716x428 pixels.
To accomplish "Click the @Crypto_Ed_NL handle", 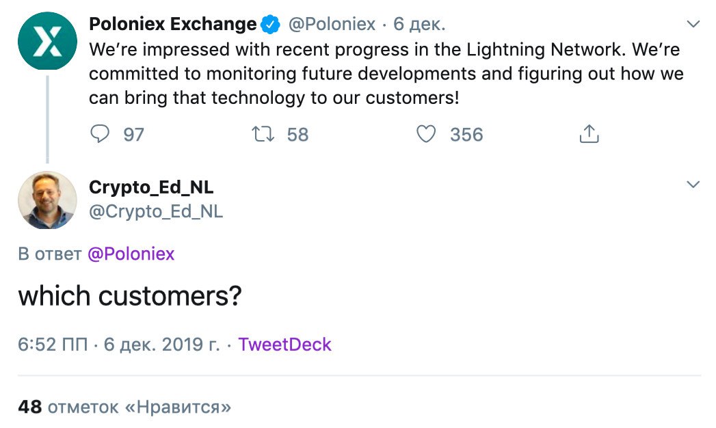I will coord(156,211).
